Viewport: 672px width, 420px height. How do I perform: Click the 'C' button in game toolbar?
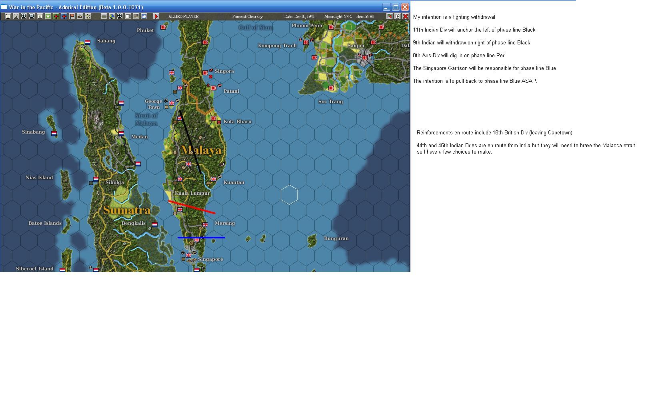pyautogui.click(x=397, y=16)
